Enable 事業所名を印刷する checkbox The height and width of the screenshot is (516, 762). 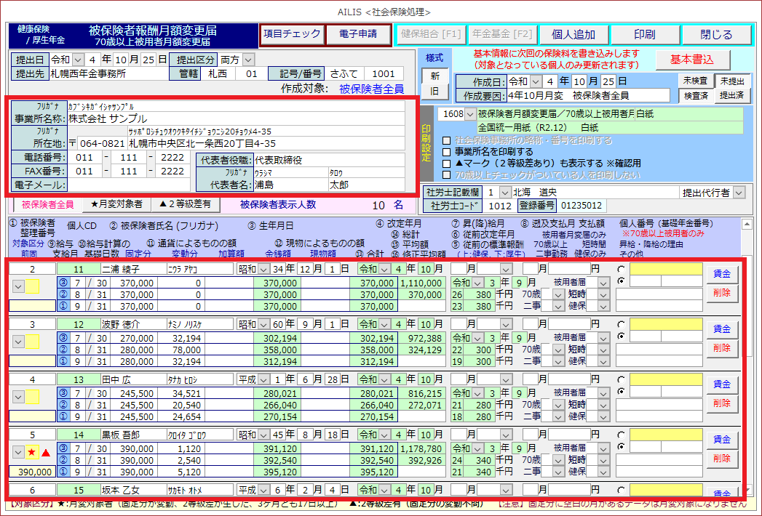446,152
